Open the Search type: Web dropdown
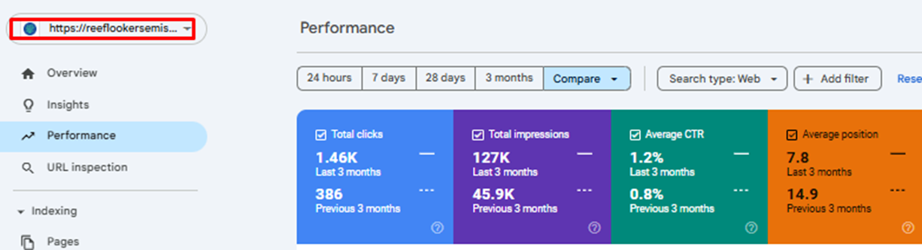Image resolution: width=922 pixels, height=250 pixels. tap(722, 79)
